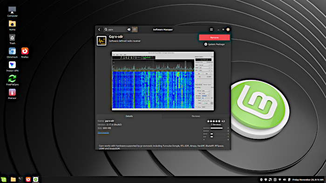Screen dimensions: 326x183
Task: Open the Homepage link
Action: click(103, 132)
